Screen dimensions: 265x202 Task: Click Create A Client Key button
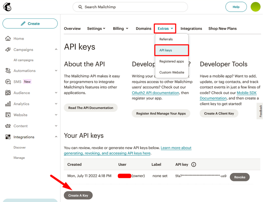[219, 114]
